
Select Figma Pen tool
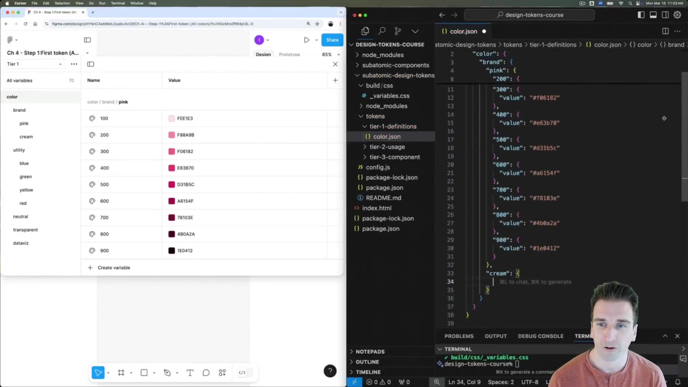[x=167, y=373]
